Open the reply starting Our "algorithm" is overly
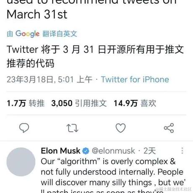Viewport: 193px width, 193px height. tap(113, 175)
